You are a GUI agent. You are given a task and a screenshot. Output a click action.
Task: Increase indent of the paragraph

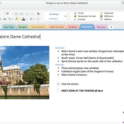[x=32, y=14]
